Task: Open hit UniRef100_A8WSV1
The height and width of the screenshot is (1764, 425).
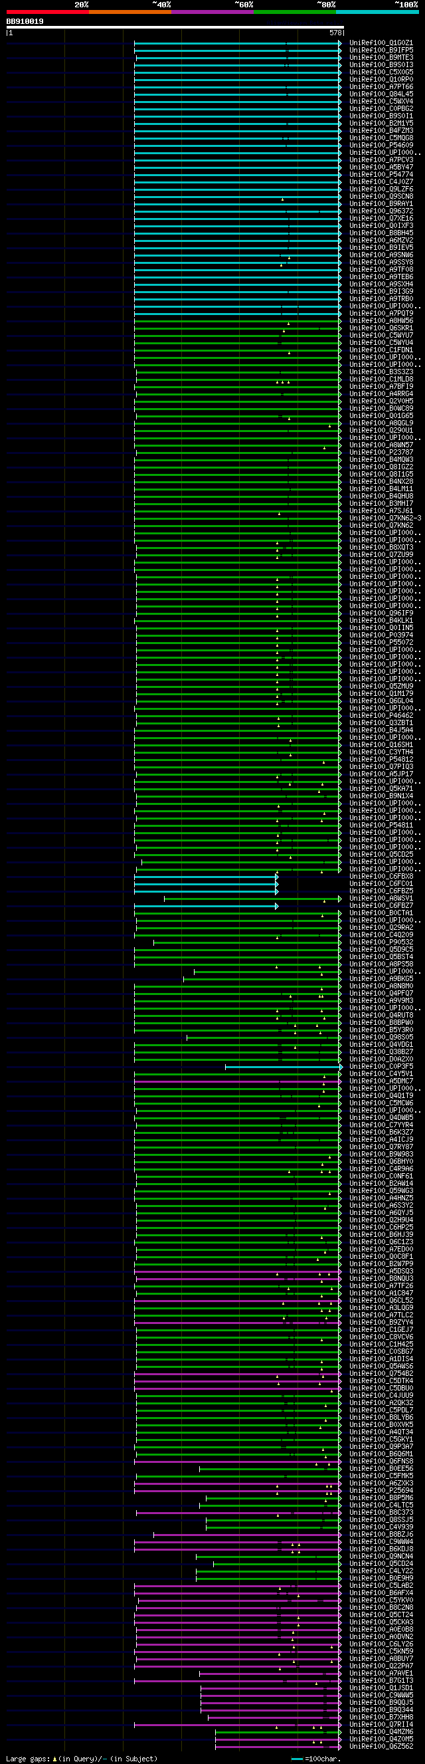Action: [381, 898]
